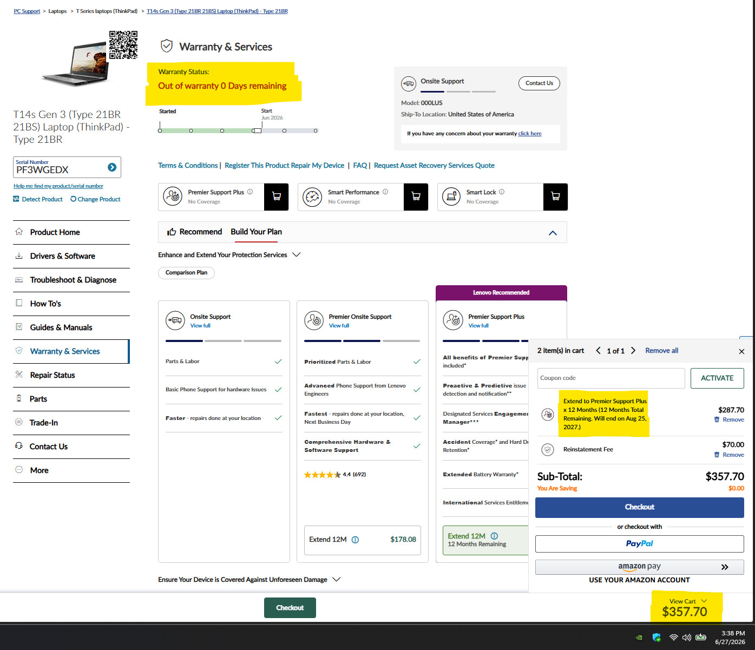
Task: Click Detect Product link
Action: click(38, 199)
